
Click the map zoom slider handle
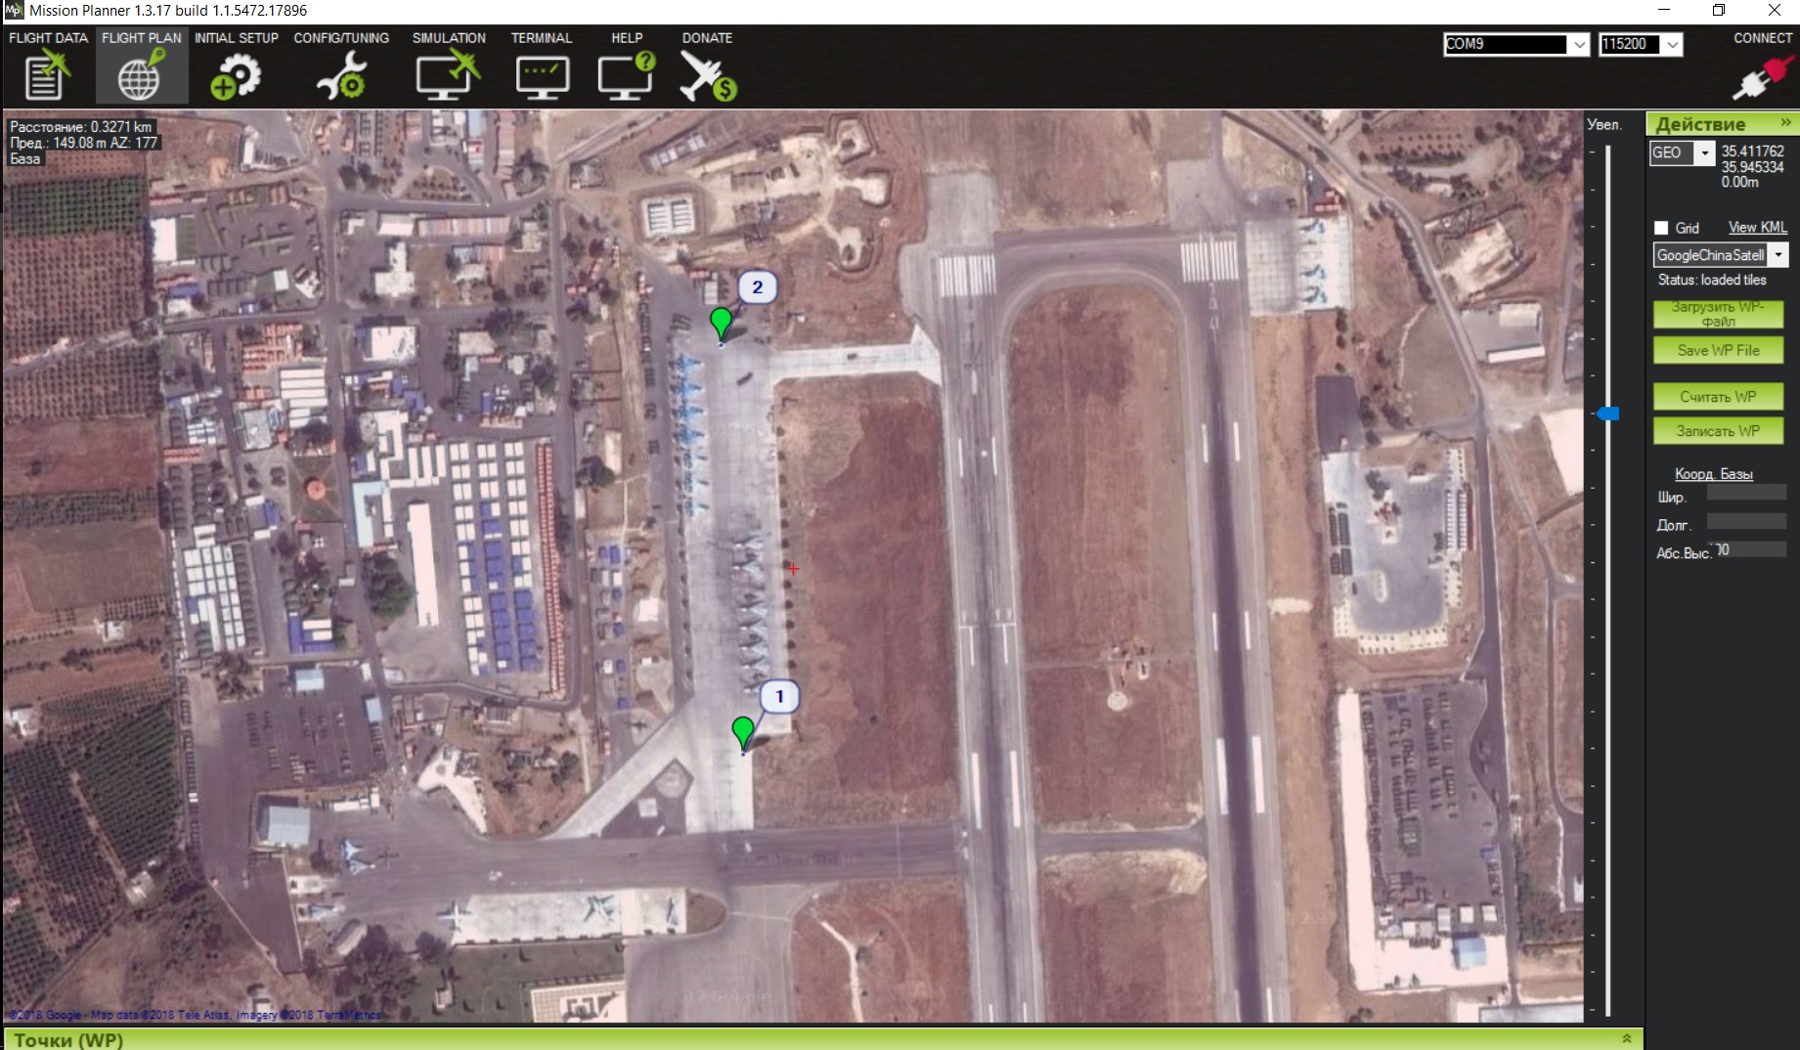click(1607, 414)
